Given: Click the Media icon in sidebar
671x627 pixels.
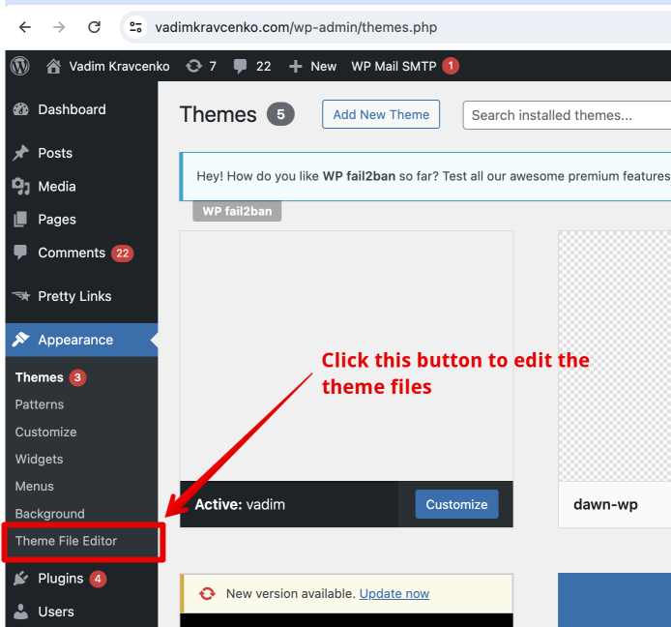Looking at the screenshot, I should click(x=20, y=187).
